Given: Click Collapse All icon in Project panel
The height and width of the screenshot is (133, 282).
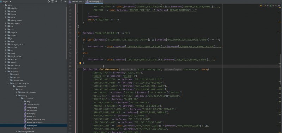Looking at the screenshot, I should point(56,1).
